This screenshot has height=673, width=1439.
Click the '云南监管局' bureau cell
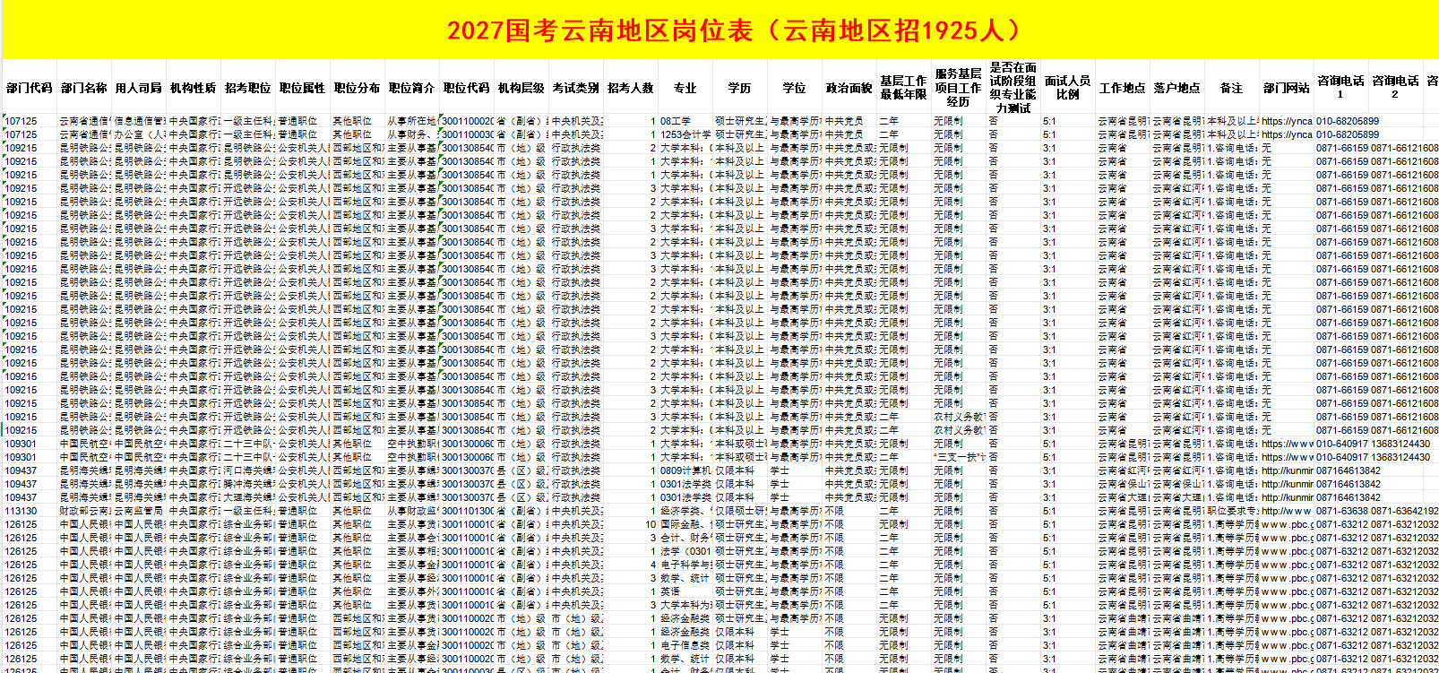tap(139, 511)
